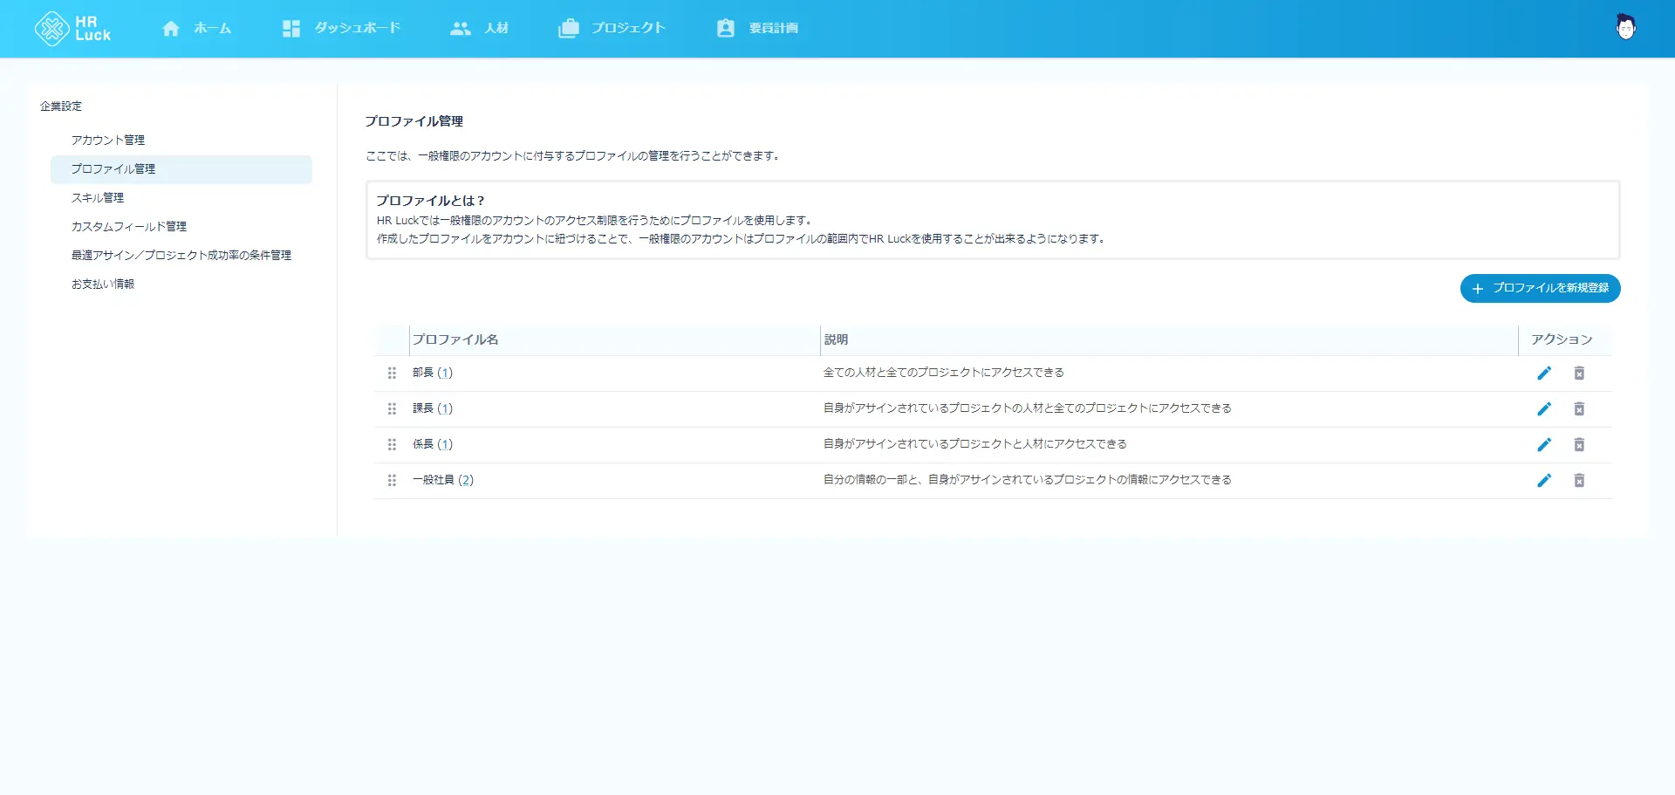This screenshot has width=1675, height=795.
Task: Select お支払い情報 in the sidebar
Action: pos(103,284)
